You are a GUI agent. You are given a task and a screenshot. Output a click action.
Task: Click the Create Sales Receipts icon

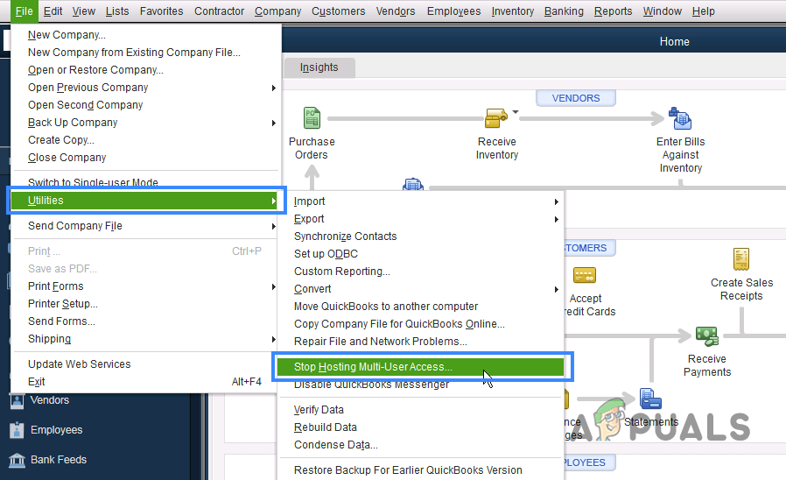(740, 258)
